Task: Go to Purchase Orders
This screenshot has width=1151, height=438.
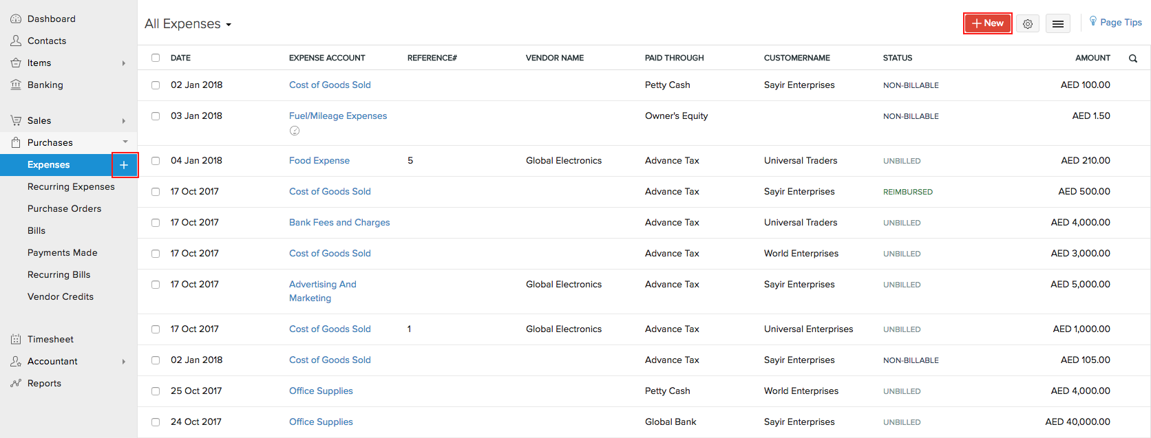Action: coord(64,209)
